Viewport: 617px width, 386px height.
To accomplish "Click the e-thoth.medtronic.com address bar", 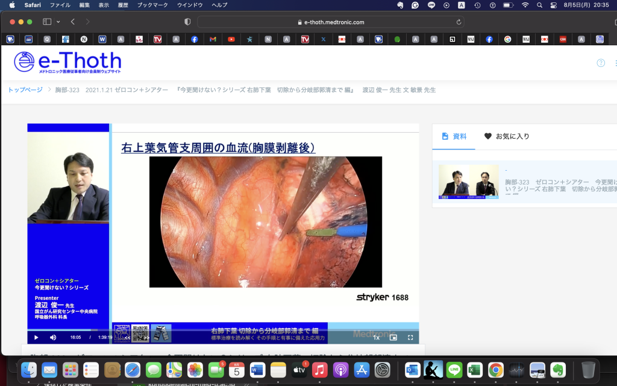I will tap(330, 22).
